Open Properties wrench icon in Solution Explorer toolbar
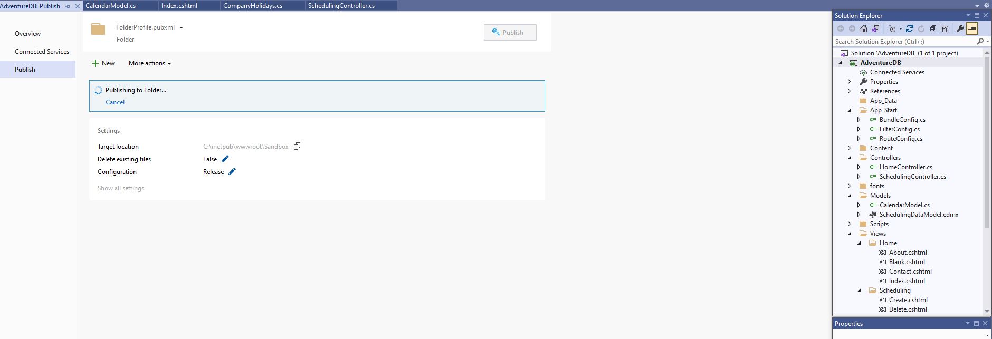This screenshot has width=992, height=339. coord(960,28)
